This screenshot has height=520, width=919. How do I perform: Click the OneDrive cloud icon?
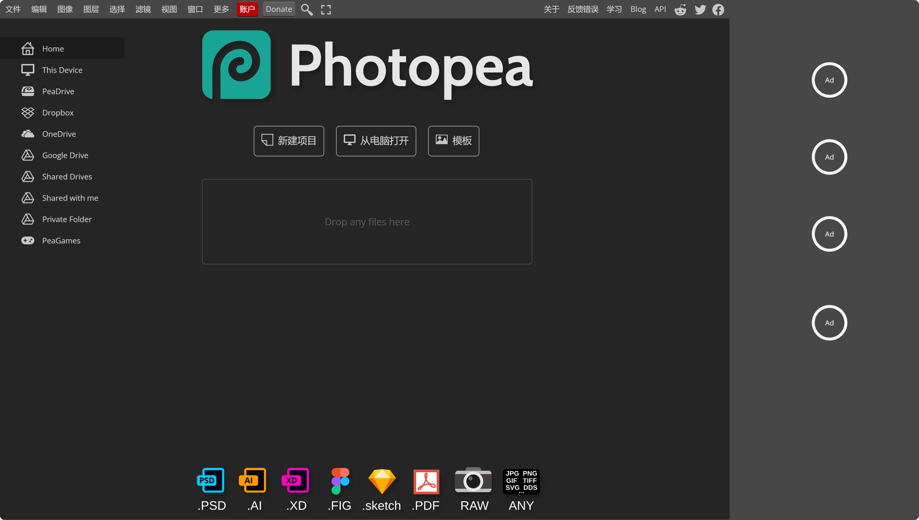click(28, 134)
